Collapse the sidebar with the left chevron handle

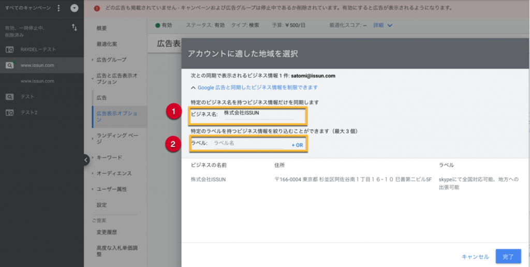click(86, 159)
